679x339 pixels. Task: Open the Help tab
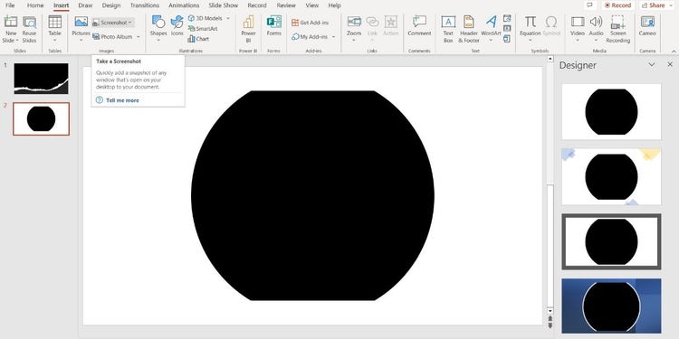click(x=334, y=5)
